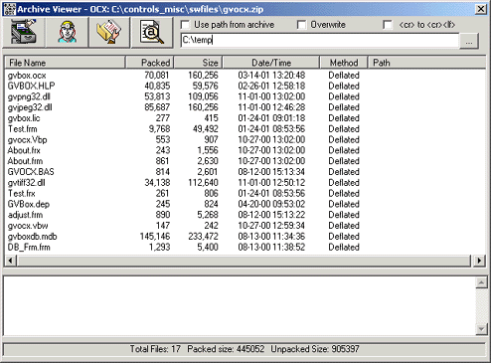
Task: Check the <cr> to <cr><lf> option
Action: coord(388,25)
